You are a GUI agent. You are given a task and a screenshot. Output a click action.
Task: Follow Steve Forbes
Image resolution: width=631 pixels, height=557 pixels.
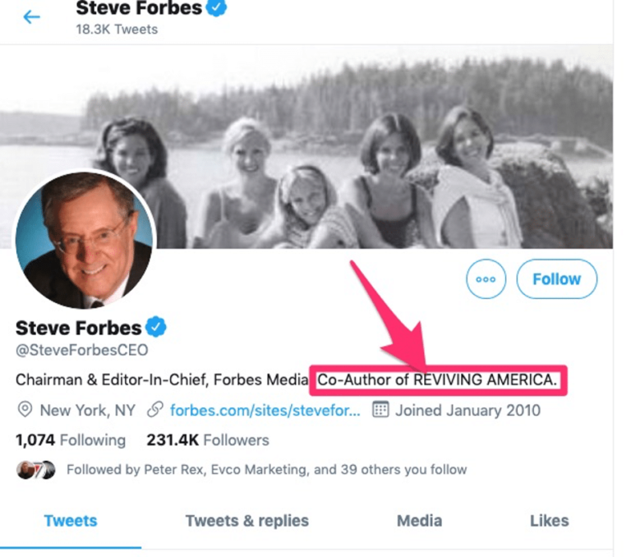tap(556, 279)
